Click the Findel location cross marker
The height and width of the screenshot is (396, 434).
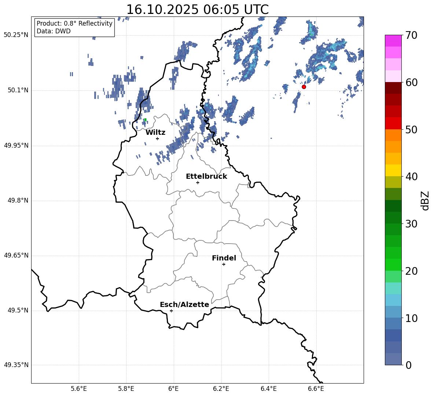click(x=224, y=264)
